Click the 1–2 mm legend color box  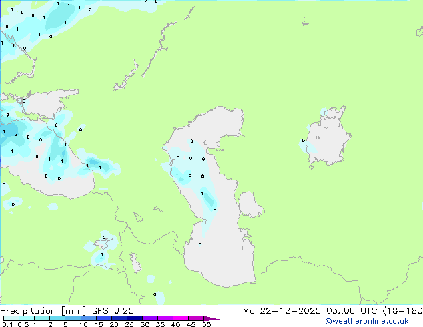(42, 318)
